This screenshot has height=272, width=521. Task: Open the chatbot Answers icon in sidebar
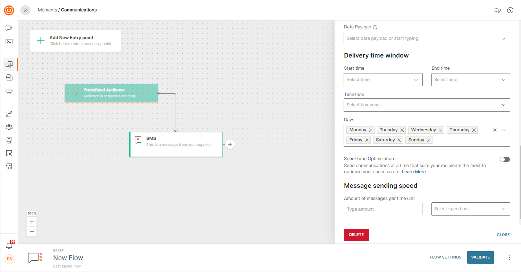pyautogui.click(x=9, y=91)
